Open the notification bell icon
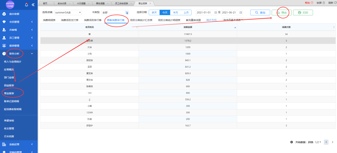This screenshot has height=153, width=337. coord(27,4)
